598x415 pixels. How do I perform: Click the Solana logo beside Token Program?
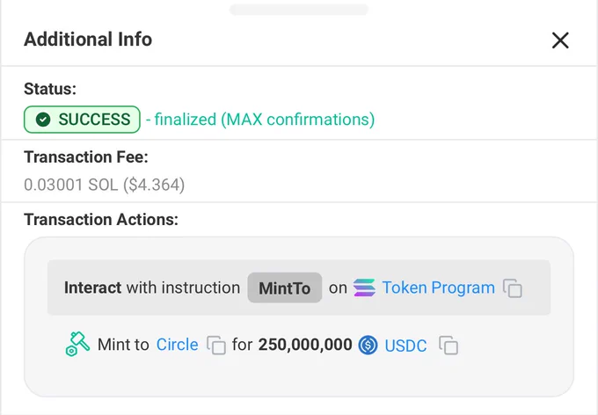(364, 288)
